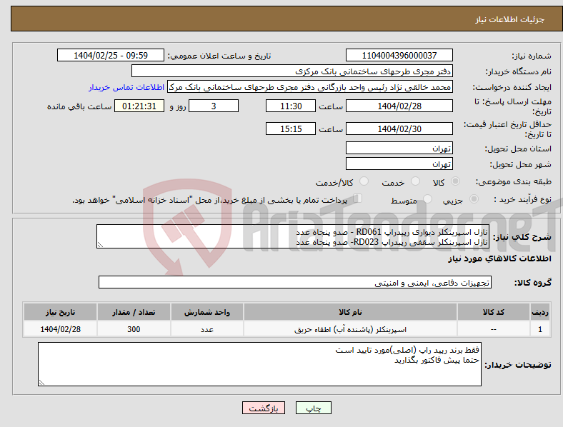
Task: Click the item code cell showing --
Action: point(494,329)
